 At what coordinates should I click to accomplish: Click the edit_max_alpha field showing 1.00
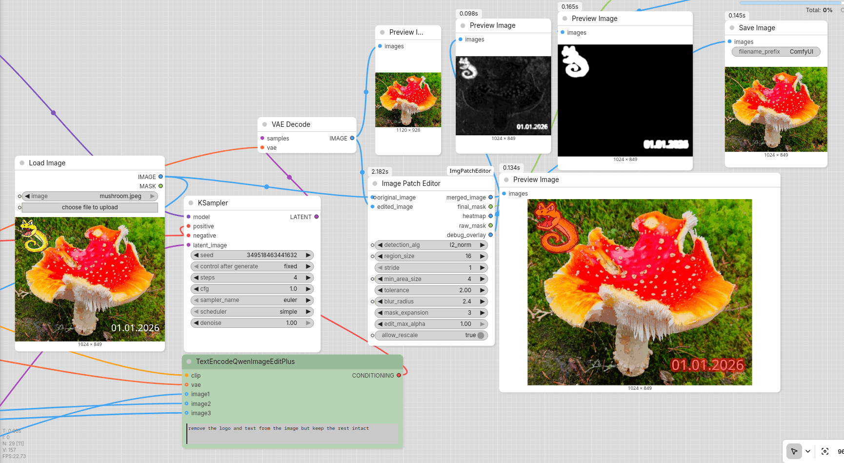[431, 324]
